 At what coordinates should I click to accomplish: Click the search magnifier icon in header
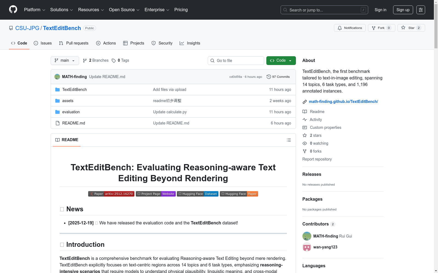coord(285,10)
